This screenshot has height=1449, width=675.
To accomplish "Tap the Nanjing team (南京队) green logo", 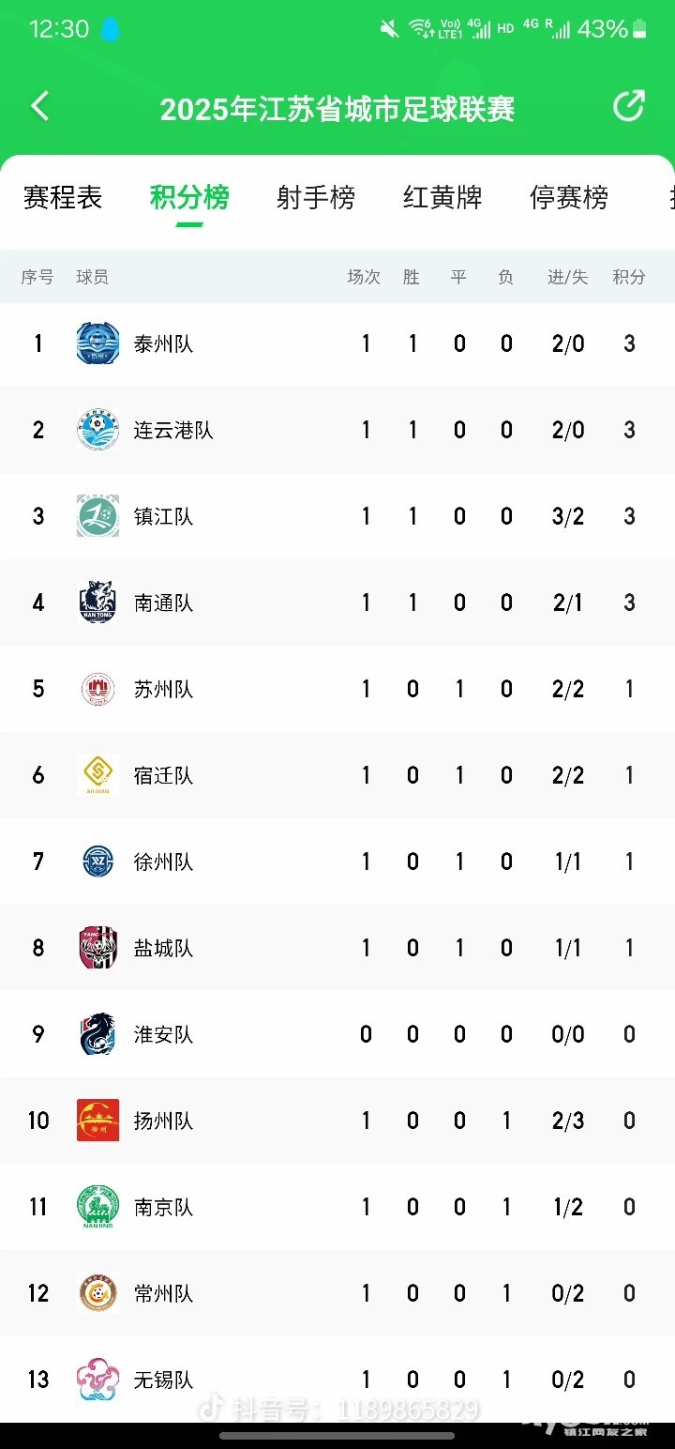I will (97, 1207).
